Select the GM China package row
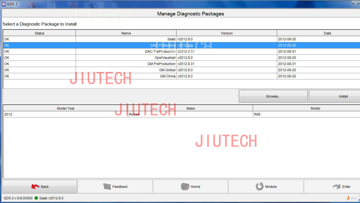 click(x=126, y=76)
